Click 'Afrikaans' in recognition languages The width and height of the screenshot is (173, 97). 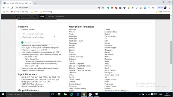tap(72, 30)
